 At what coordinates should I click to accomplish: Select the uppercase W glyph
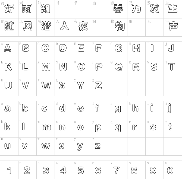(x=46, y=85)
